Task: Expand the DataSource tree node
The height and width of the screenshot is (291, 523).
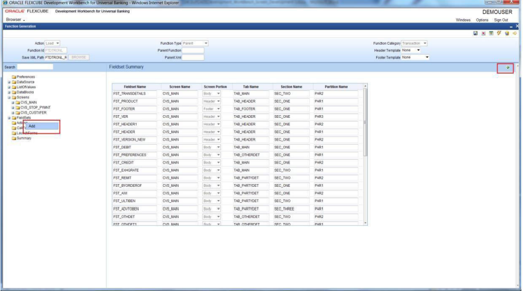Action: tap(9, 82)
